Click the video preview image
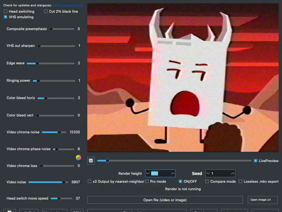This screenshot has width=282, height=212. (x=183, y=78)
